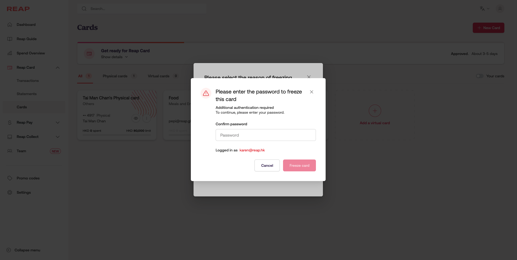
Task: Collapse the Reap Card submenu chevron
Action: [x=58, y=67]
